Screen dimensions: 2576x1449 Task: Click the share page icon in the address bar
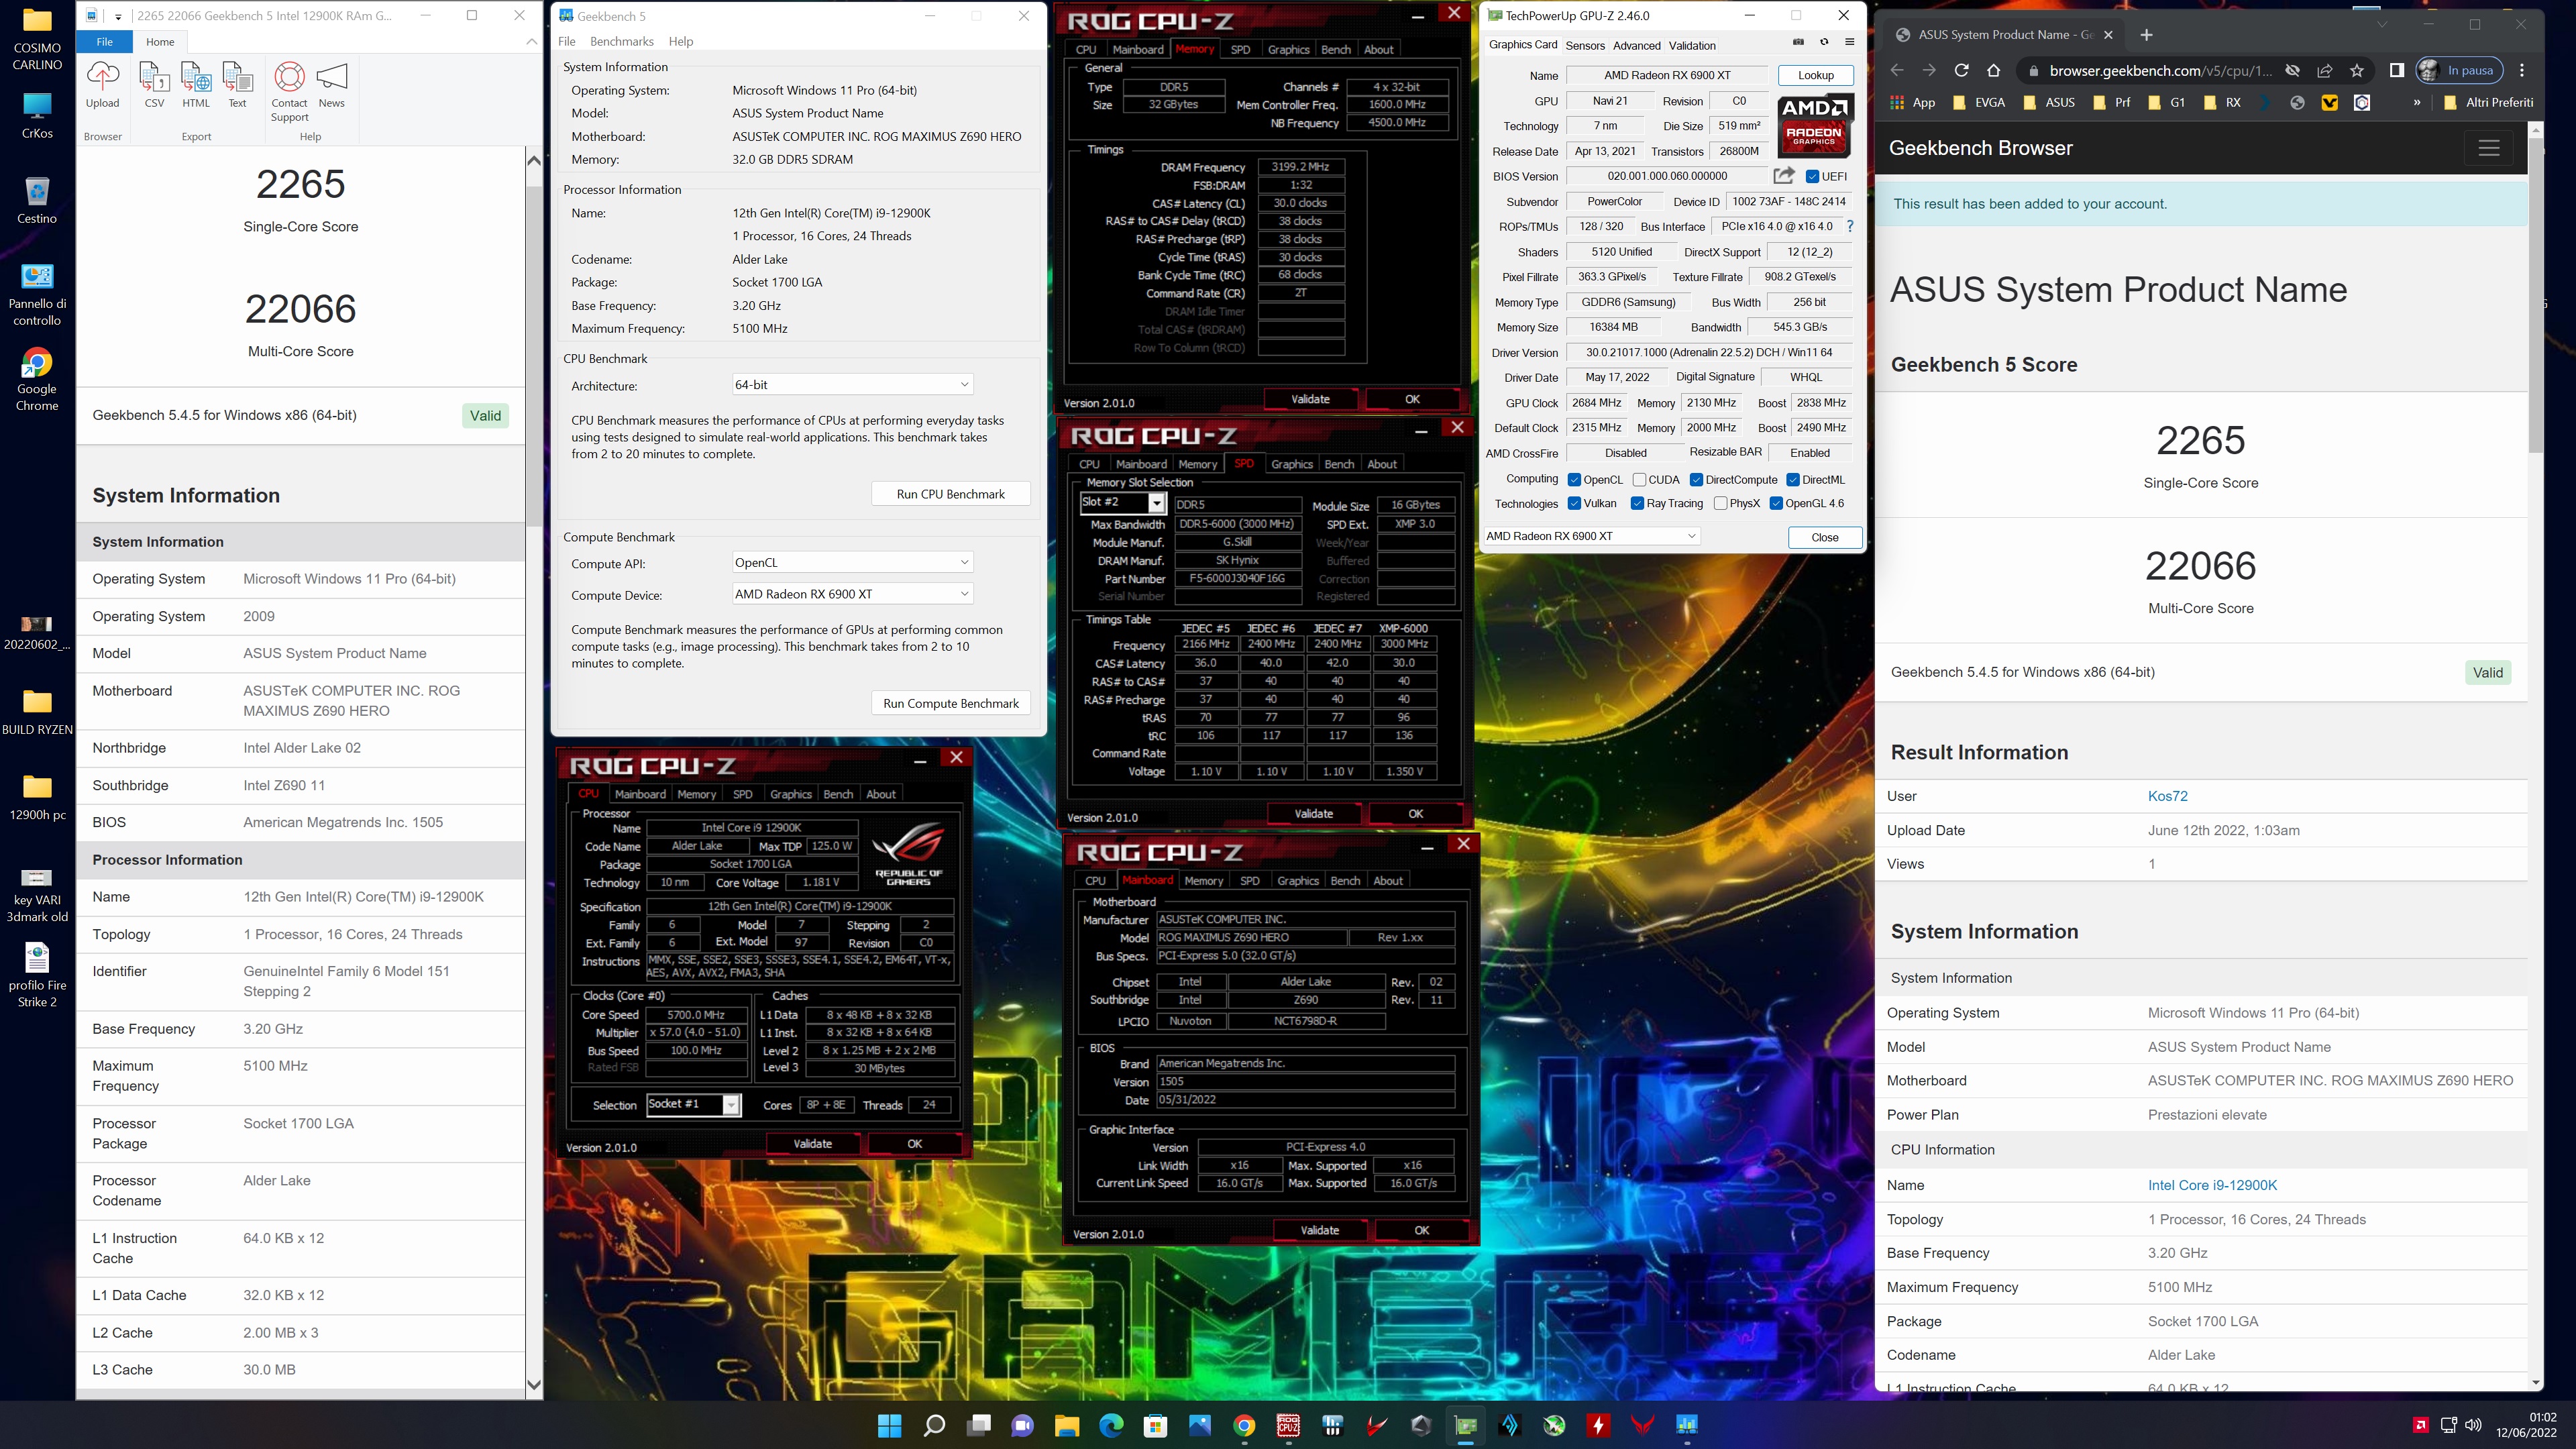coord(2325,70)
